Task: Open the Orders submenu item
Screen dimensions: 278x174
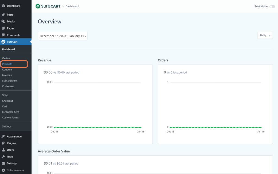Action: pos(6,58)
